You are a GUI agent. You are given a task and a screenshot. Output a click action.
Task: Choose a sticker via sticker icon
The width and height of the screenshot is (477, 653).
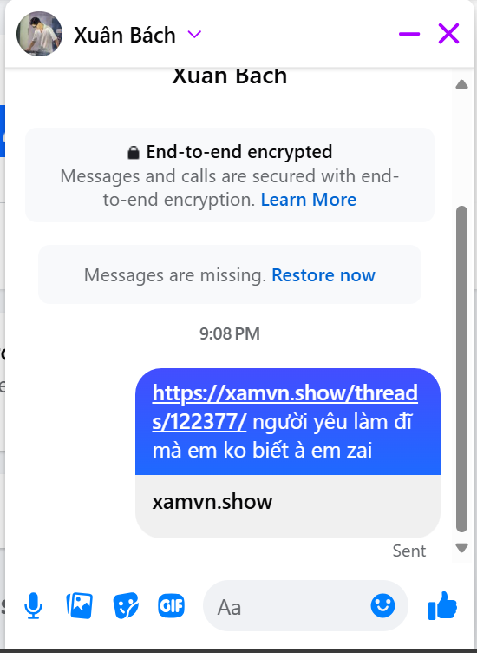click(x=126, y=605)
